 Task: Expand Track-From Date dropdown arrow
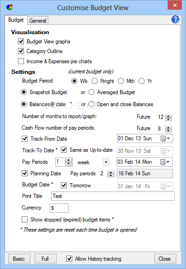(x=169, y=138)
